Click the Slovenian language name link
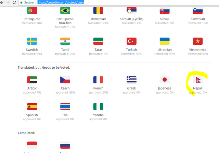The height and width of the screenshot is (153, 219). coord(198,19)
